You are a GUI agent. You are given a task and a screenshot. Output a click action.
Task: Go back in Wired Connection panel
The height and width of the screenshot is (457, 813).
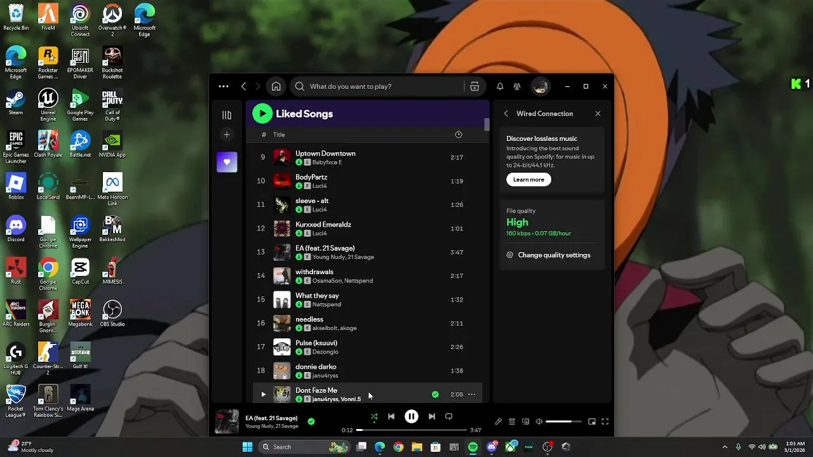tap(506, 114)
